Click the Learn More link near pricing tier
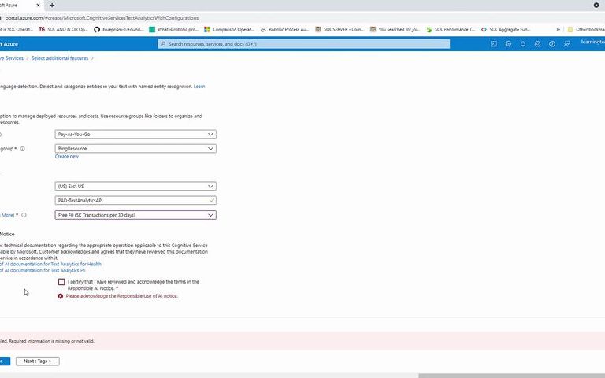 pyautogui.click(x=7, y=215)
